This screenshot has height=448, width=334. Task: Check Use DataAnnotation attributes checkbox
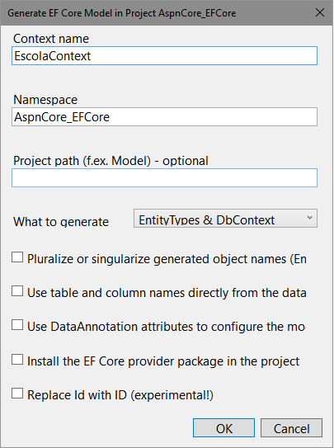click(17, 325)
